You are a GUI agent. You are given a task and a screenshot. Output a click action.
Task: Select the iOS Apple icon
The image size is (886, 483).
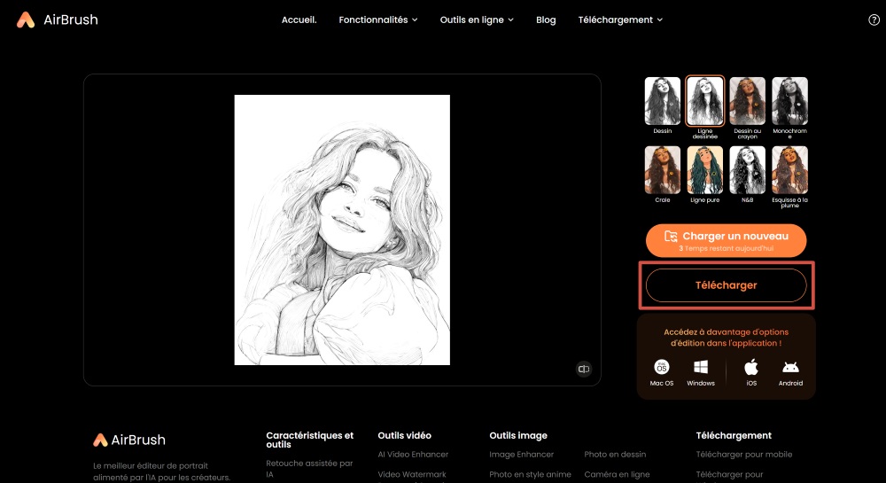pyautogui.click(x=751, y=367)
